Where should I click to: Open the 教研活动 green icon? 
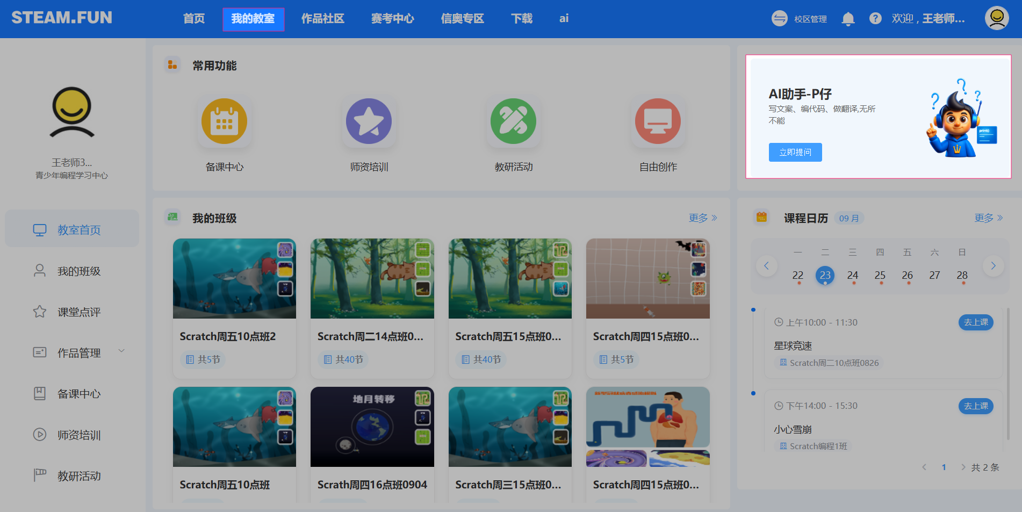coord(513,121)
